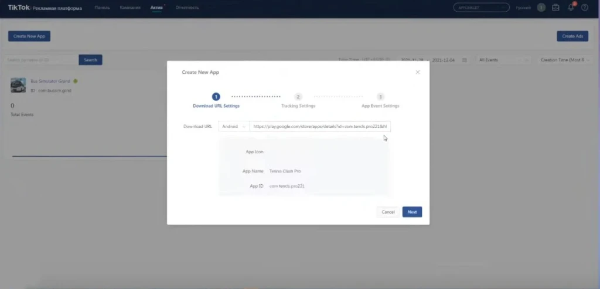The width and height of the screenshot is (600, 289).
Task: Click the com.tencls.pro221 App ID value
Action: coord(287,186)
